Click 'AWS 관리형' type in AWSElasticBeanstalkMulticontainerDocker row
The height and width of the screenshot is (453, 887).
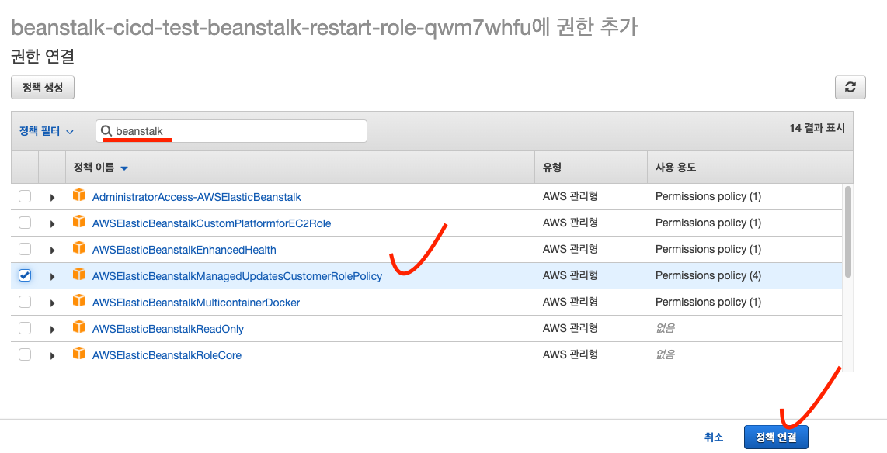click(570, 302)
